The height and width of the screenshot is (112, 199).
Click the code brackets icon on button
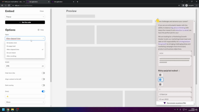point(20,22)
